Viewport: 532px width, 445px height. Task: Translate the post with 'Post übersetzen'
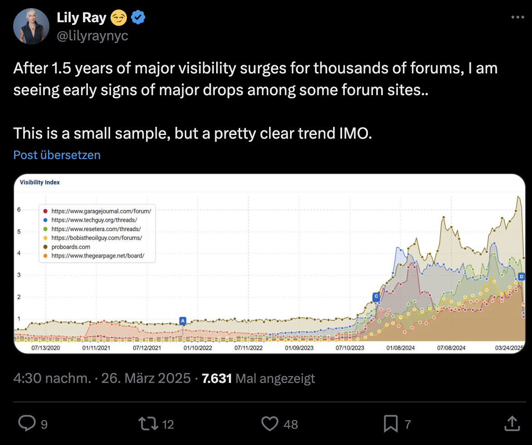click(57, 155)
